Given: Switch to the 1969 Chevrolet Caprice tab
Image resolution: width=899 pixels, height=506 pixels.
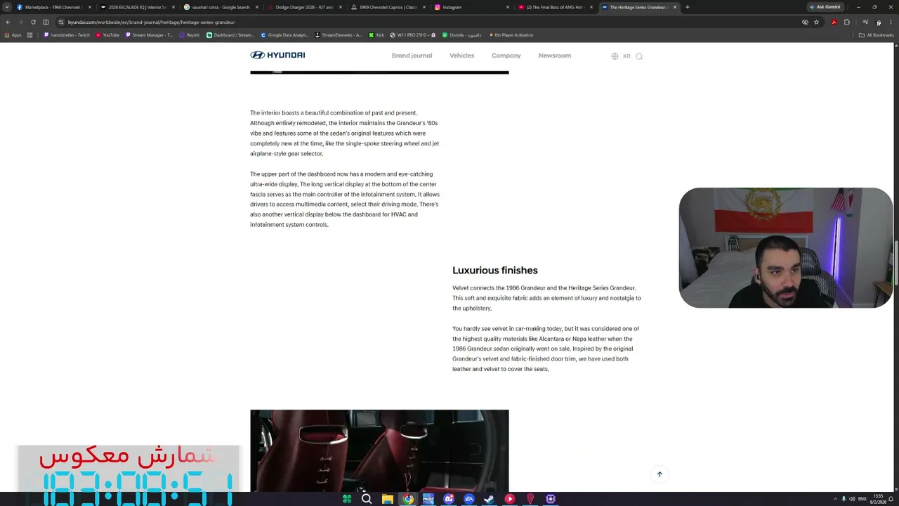Looking at the screenshot, I should (x=388, y=7).
